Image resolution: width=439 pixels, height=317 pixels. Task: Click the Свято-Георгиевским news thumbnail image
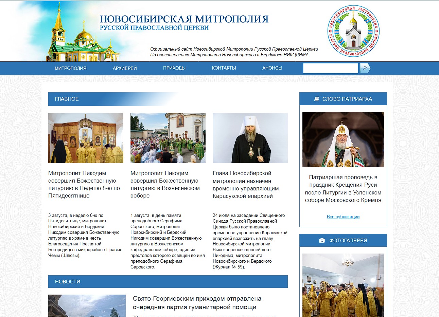(x=87, y=306)
